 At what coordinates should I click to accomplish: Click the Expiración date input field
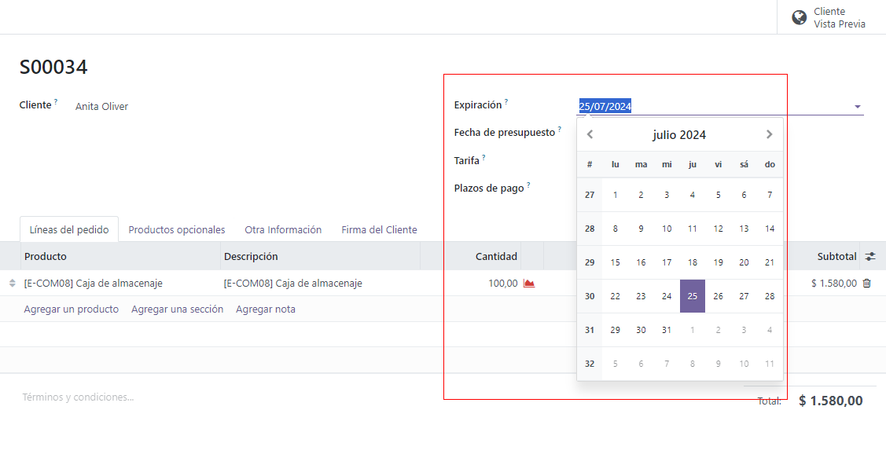(x=708, y=107)
